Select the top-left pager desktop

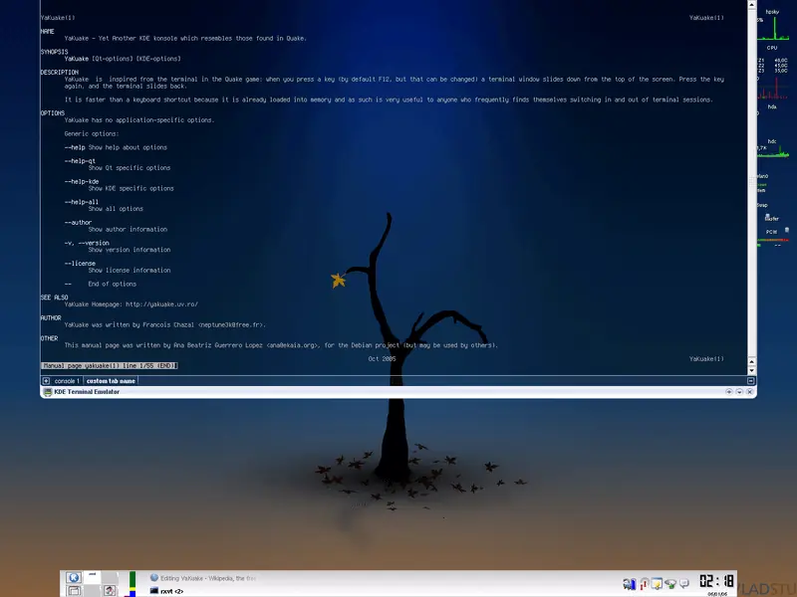point(92,577)
